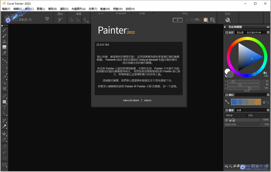This screenshot has height=172, width=271.
Task: Select the Cloner brush tool
Action: click(x=4, y=121)
